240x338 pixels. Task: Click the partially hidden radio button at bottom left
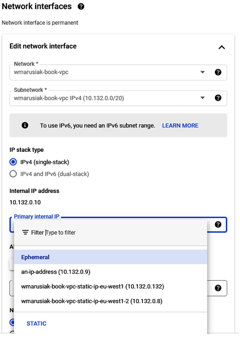[11, 322]
